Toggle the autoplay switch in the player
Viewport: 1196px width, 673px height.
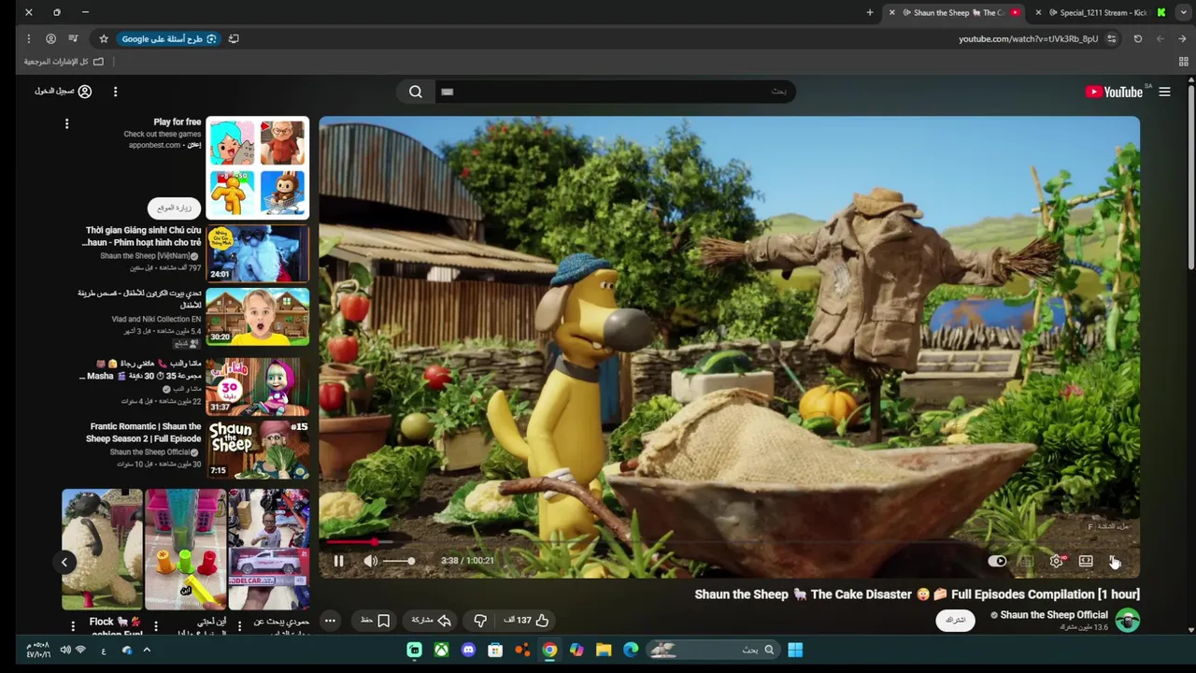coord(997,562)
